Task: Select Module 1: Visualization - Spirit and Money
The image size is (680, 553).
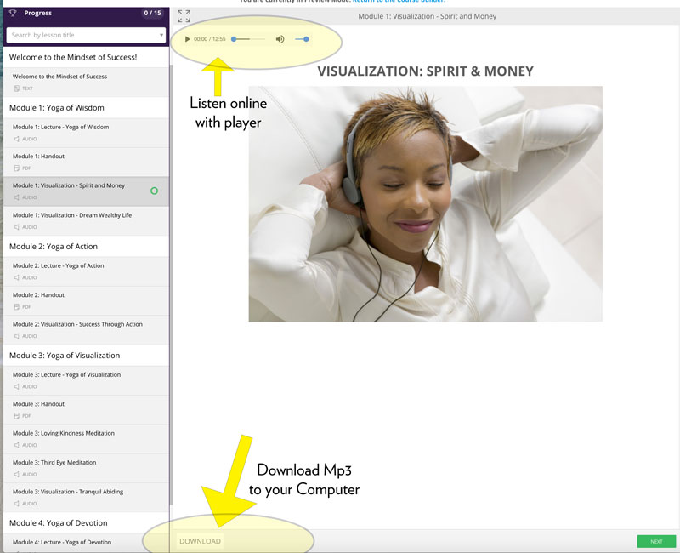Action: 86,191
